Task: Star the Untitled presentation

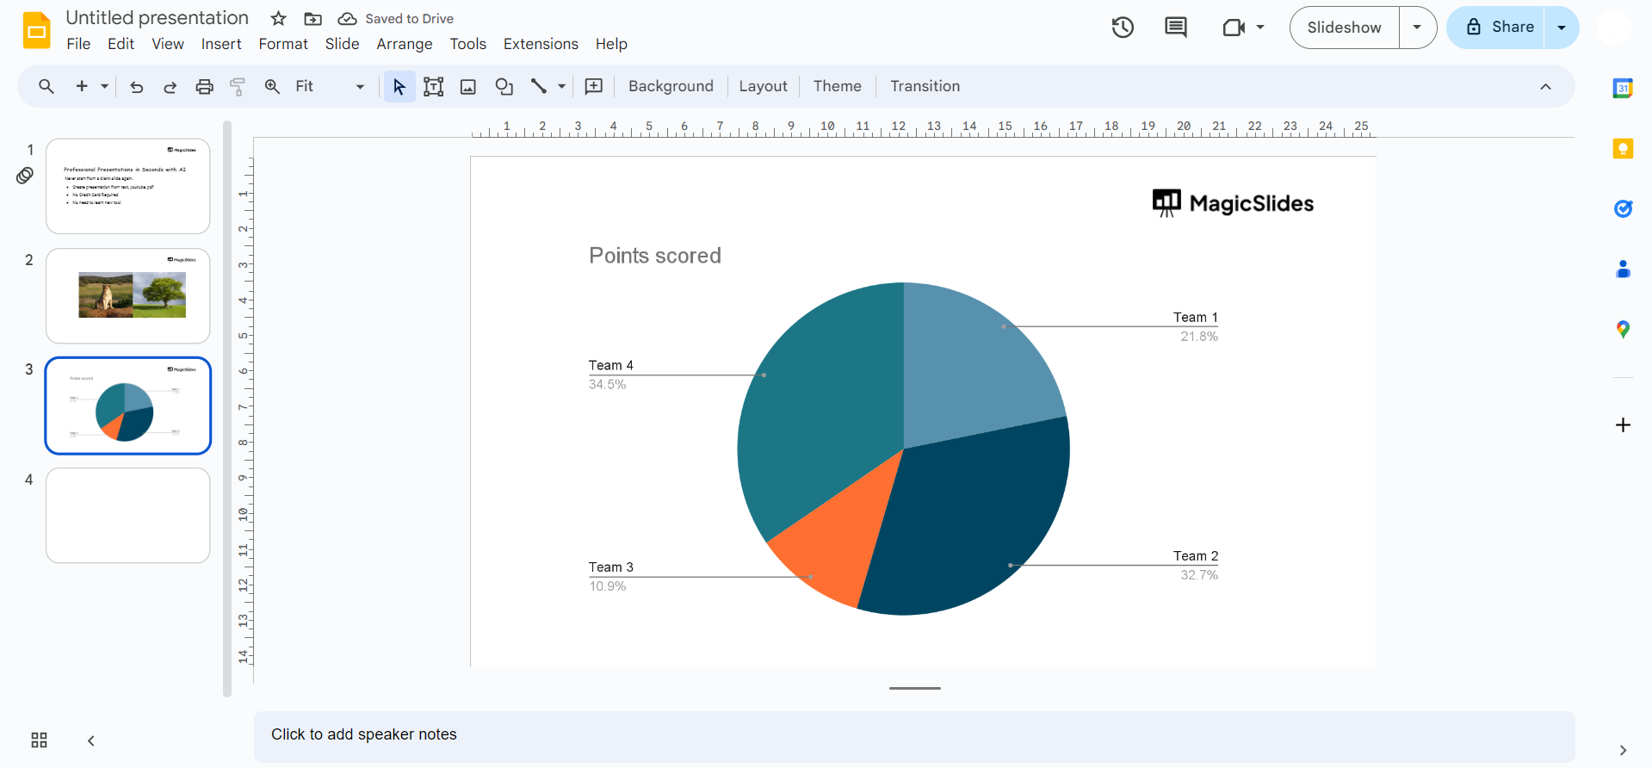Action: click(278, 19)
